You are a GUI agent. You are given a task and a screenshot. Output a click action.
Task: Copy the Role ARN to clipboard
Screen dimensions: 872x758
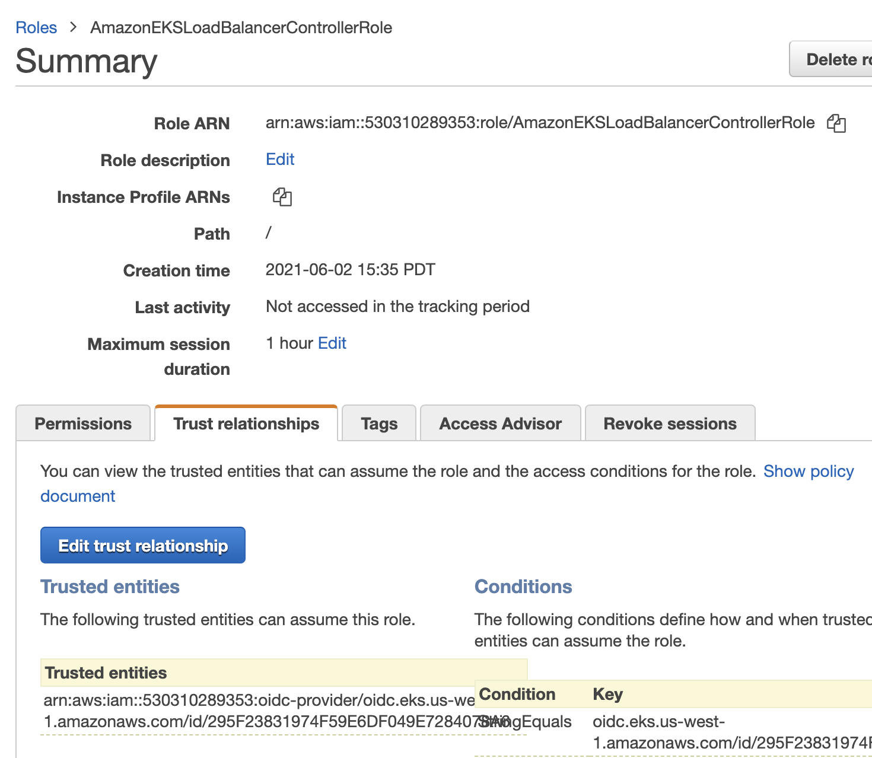pos(836,123)
